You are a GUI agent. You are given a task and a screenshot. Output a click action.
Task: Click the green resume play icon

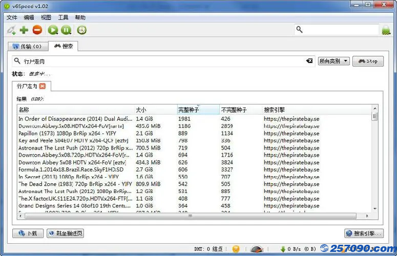pos(53,30)
